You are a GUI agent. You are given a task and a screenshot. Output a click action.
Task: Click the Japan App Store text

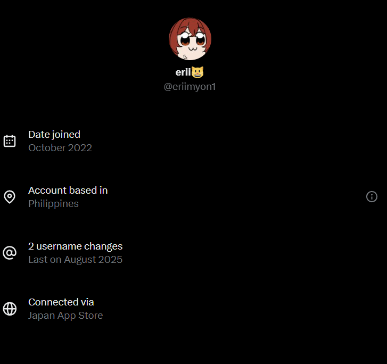click(65, 316)
